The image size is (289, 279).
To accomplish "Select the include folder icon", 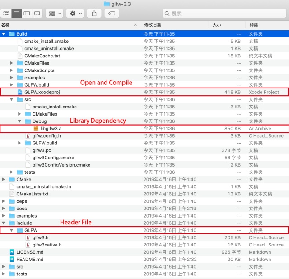I will [x=12, y=223].
